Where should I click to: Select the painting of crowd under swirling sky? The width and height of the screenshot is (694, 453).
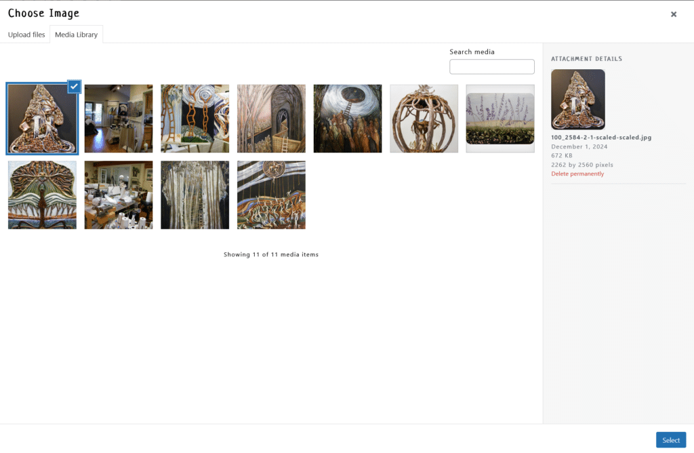pyautogui.click(x=348, y=119)
